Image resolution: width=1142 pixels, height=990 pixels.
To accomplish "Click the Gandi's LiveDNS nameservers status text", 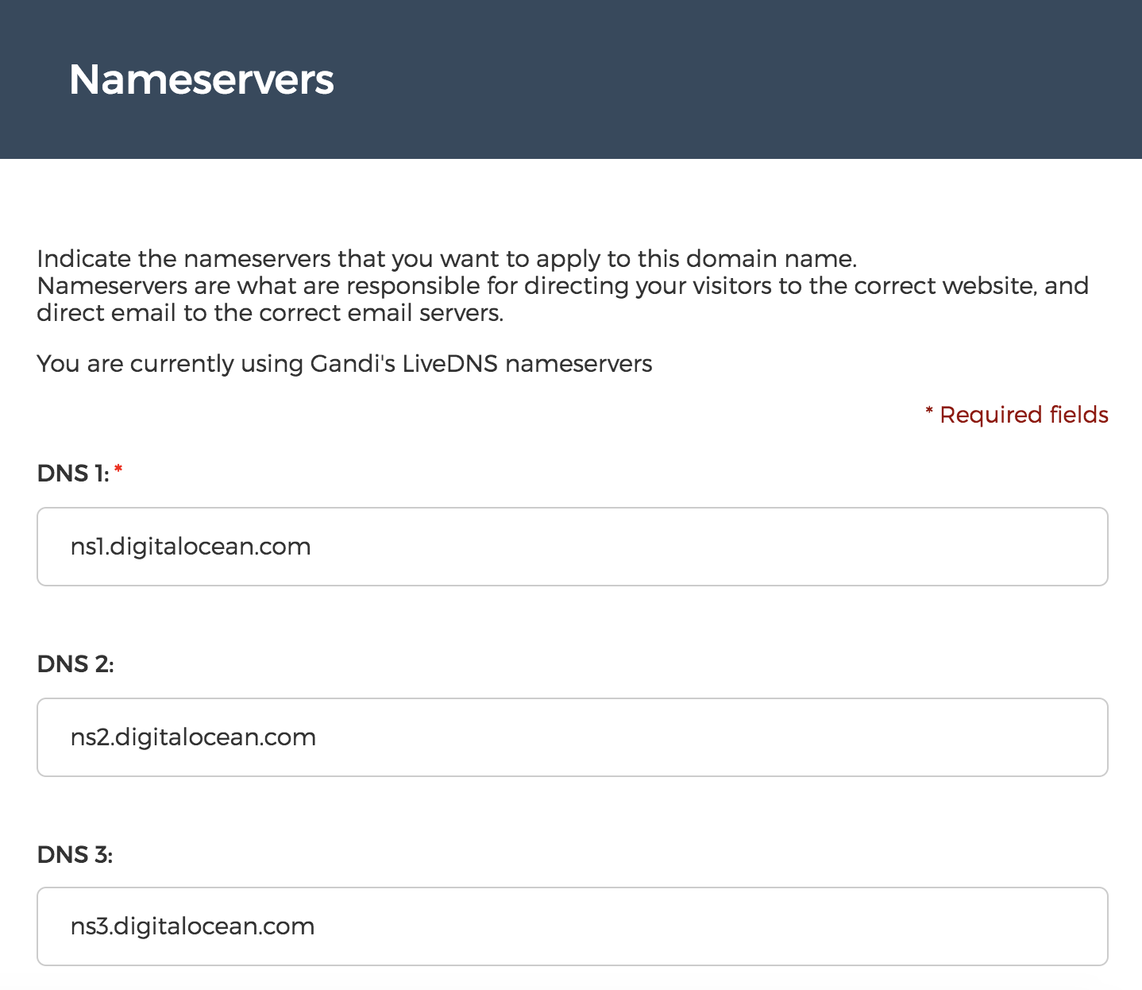I will tap(345, 364).
